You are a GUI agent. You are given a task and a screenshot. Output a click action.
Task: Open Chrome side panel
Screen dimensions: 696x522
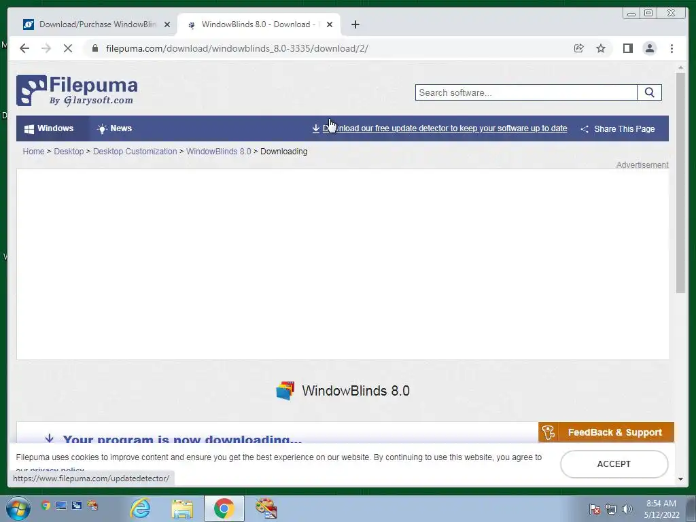627,48
